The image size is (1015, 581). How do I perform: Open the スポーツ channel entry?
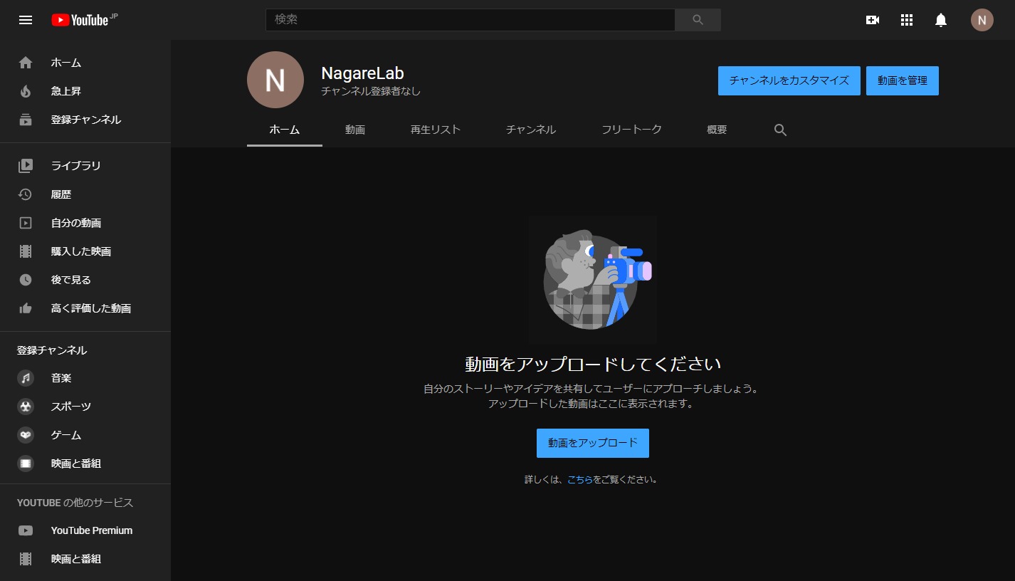click(x=85, y=407)
